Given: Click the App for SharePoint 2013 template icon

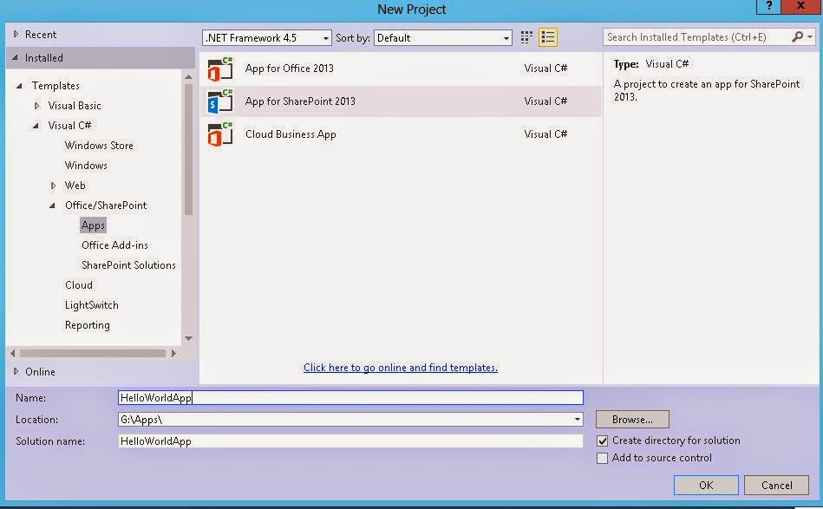Looking at the screenshot, I should pos(220,101).
